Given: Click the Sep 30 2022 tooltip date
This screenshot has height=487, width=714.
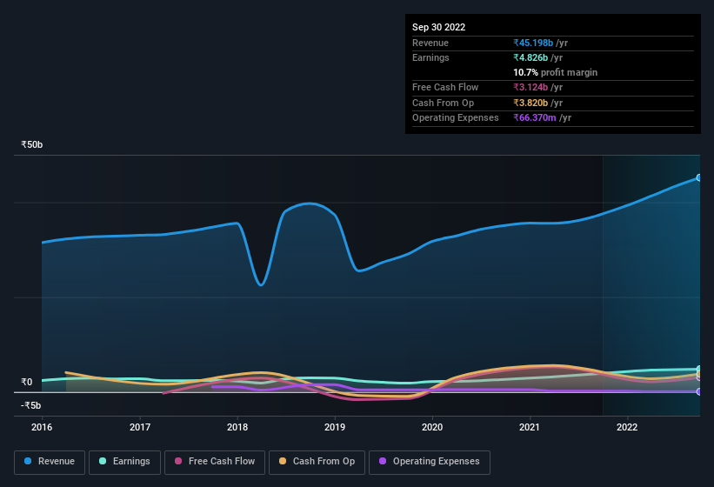Looking at the screenshot, I should point(438,27).
